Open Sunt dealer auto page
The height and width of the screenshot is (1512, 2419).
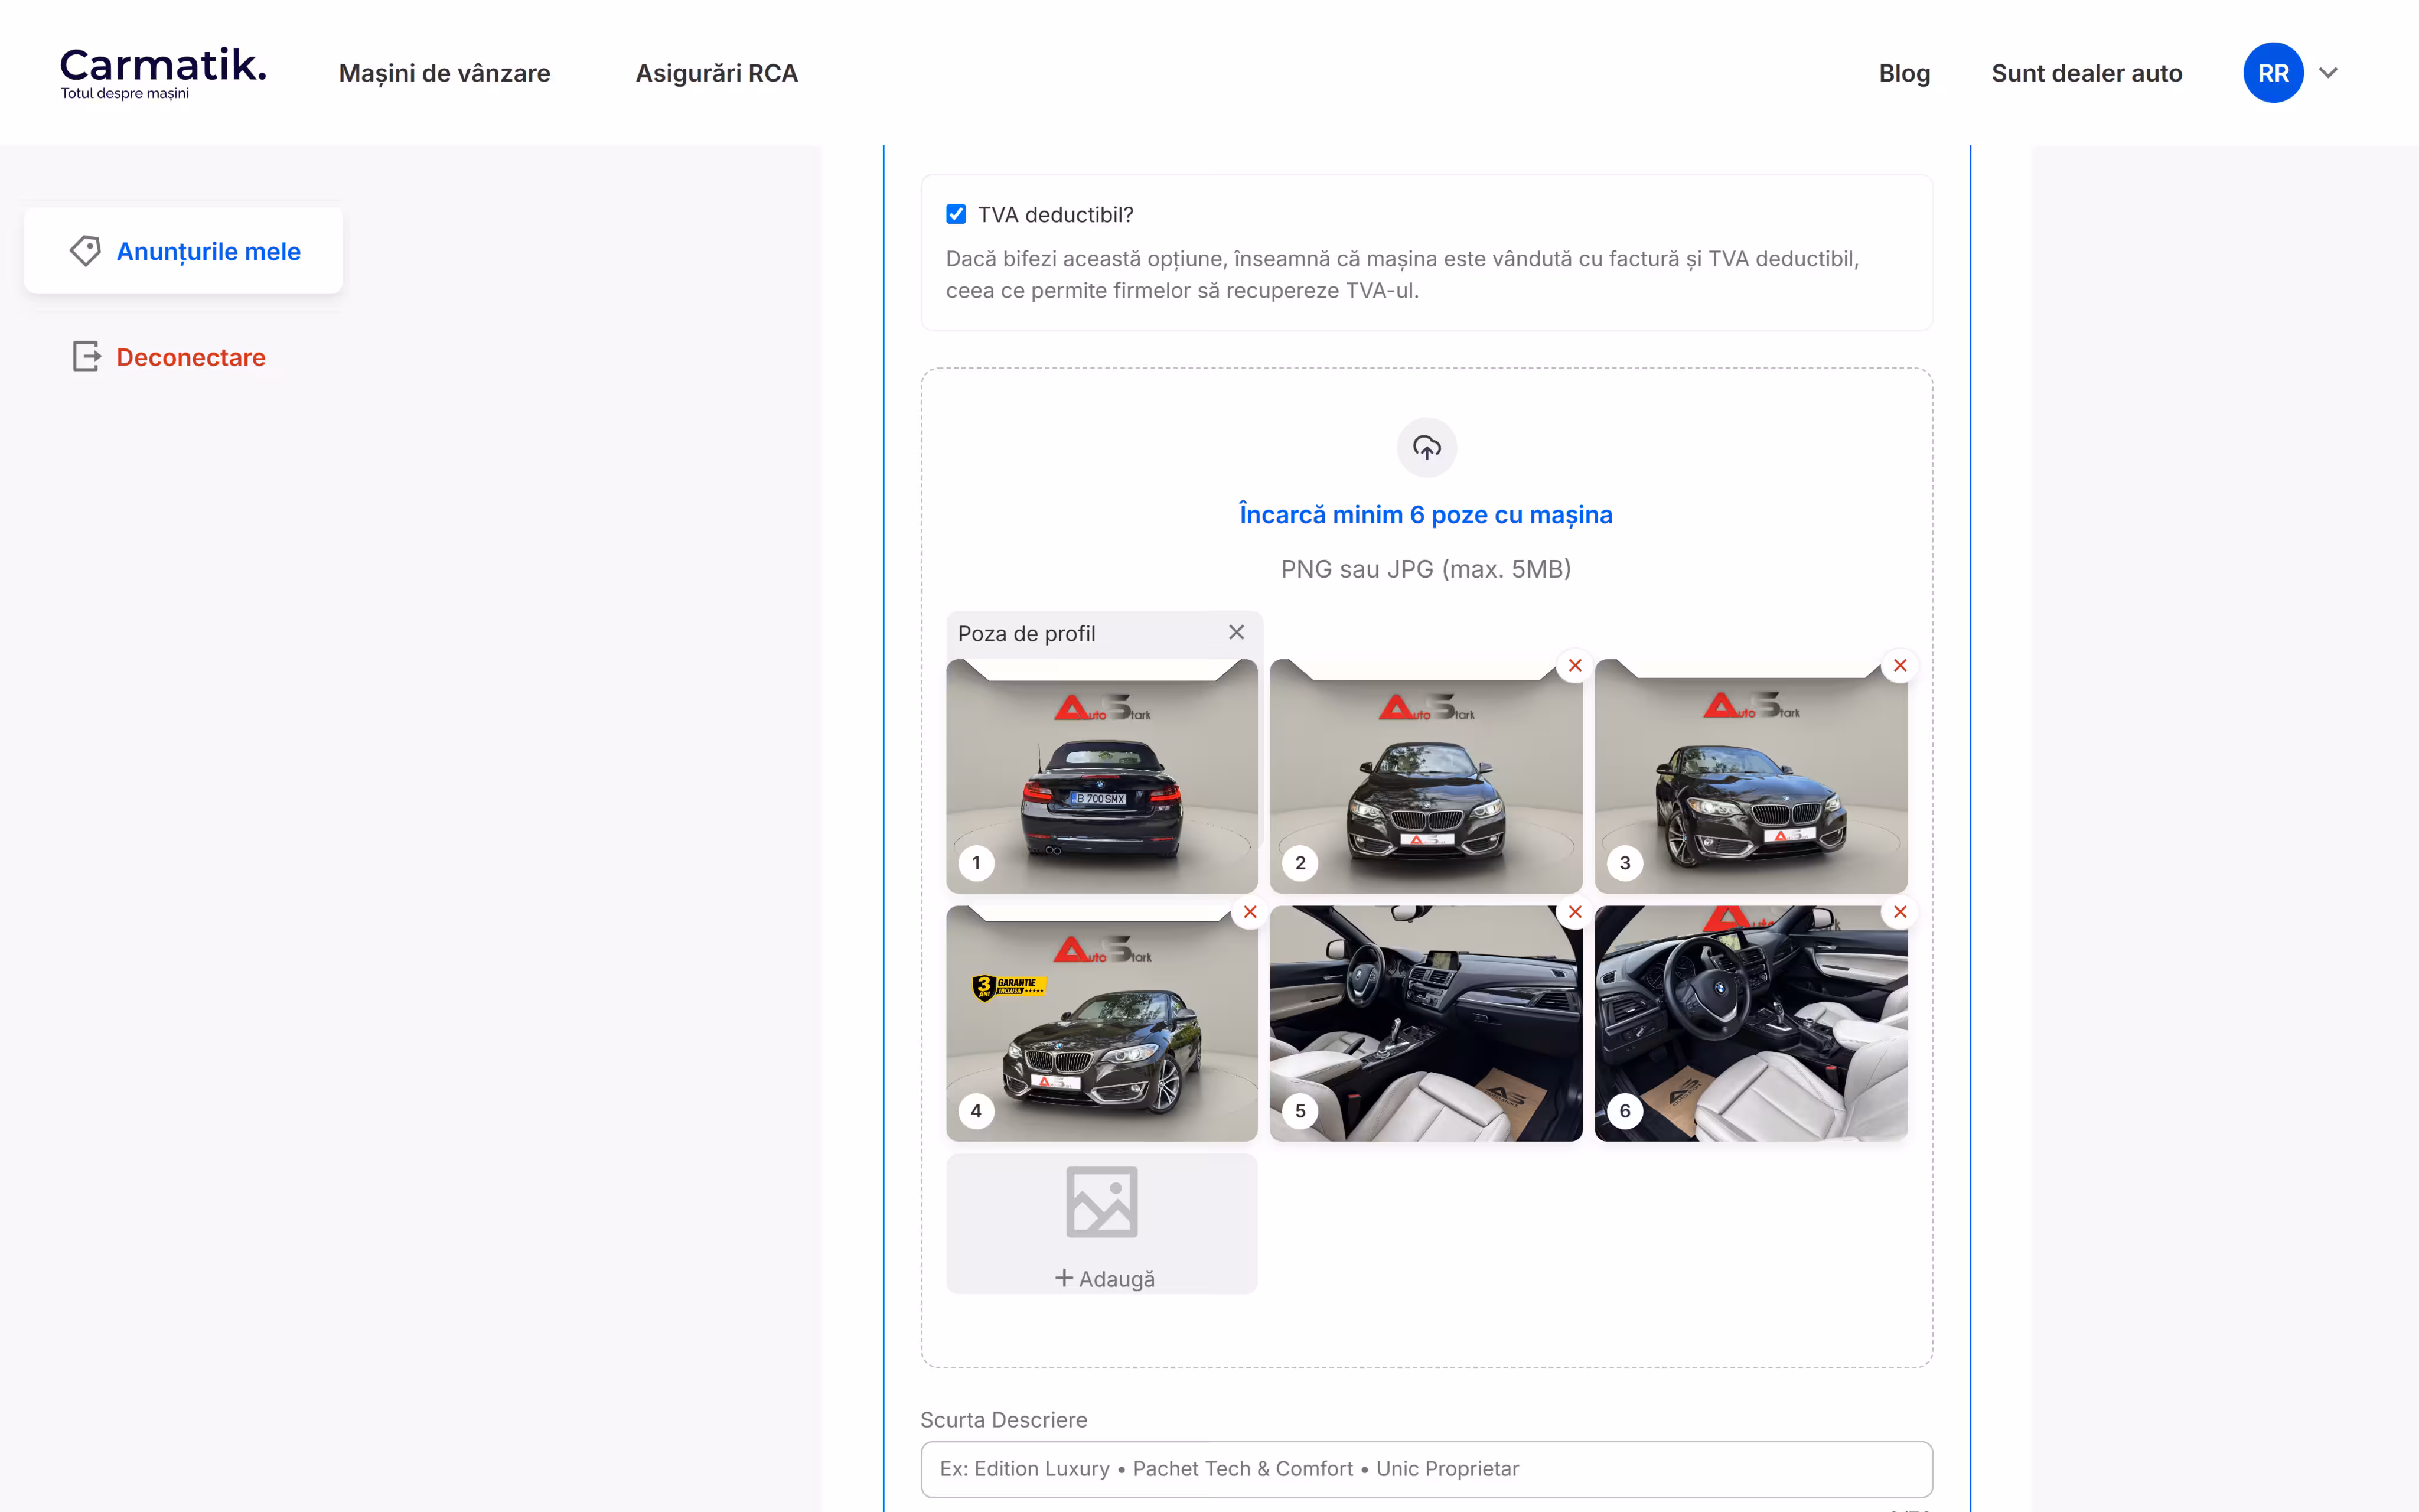(2086, 73)
